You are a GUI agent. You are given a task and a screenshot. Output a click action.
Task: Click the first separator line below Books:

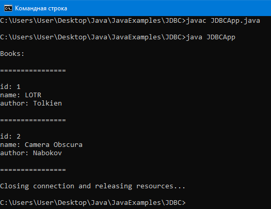point(33,70)
